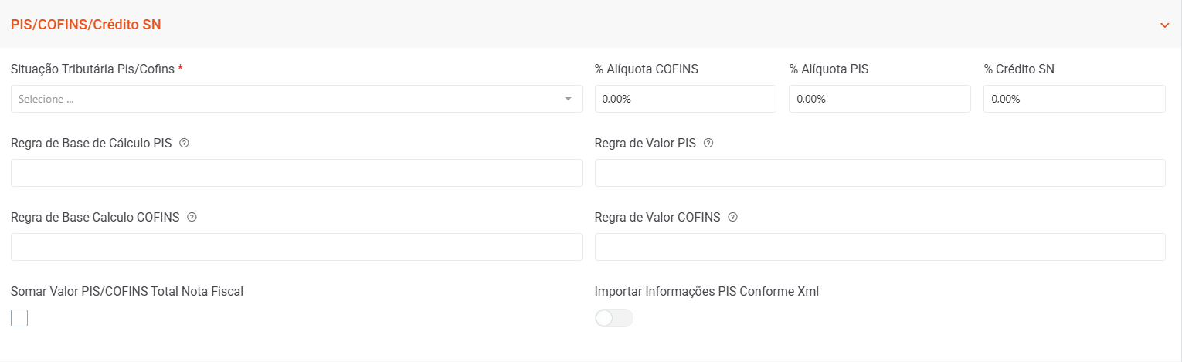Viewport: 1182px width, 362px height.
Task: Click the % Crédito SN field
Action: [1073, 99]
